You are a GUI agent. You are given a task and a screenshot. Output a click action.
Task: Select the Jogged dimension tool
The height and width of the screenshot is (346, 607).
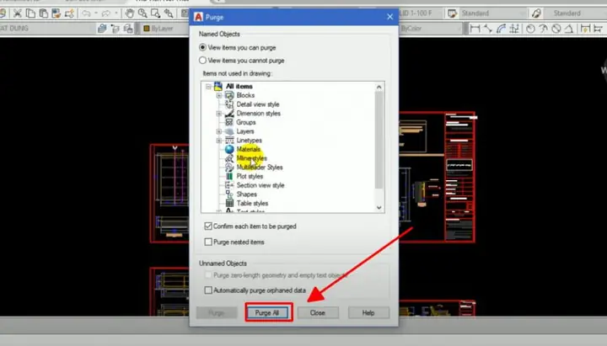point(544,29)
